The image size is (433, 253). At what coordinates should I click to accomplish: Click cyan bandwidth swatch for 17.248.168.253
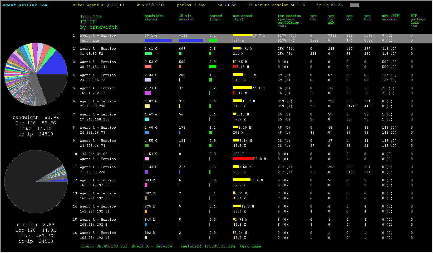pyautogui.click(x=147, y=119)
